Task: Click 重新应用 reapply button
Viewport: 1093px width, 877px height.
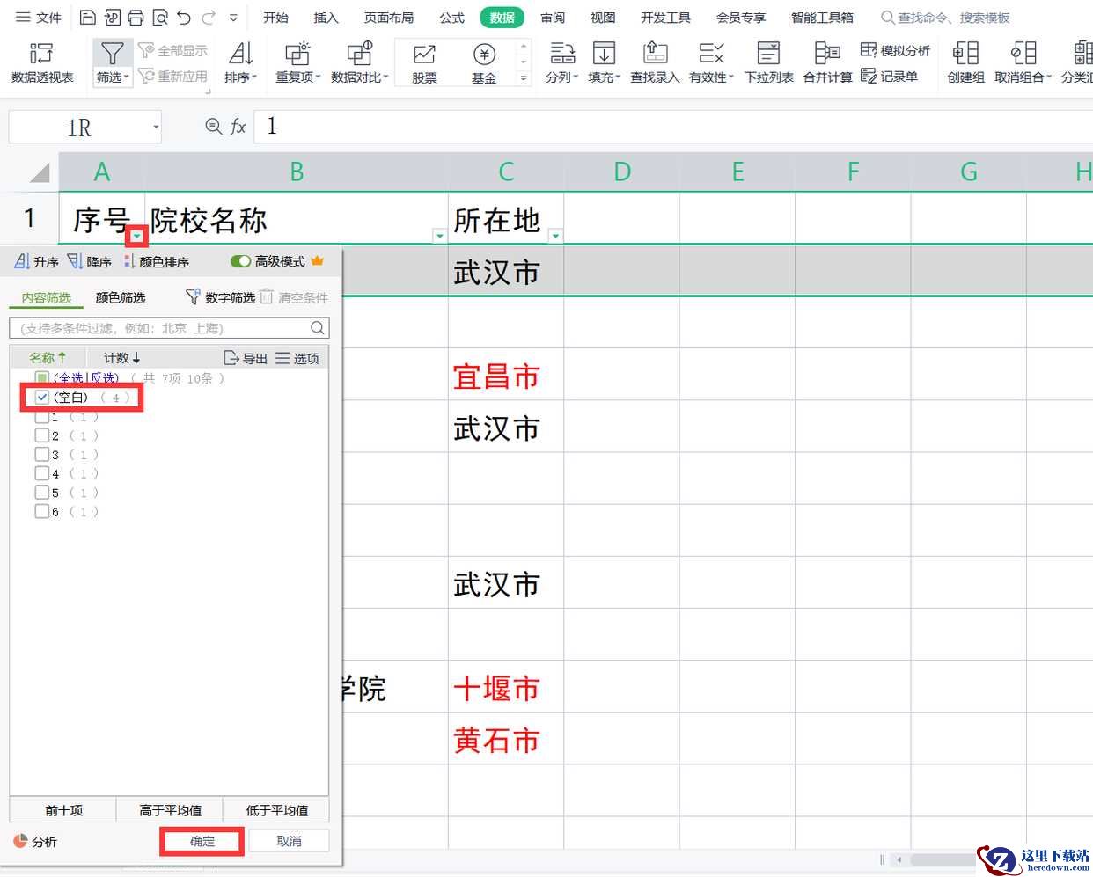Action: [173, 77]
